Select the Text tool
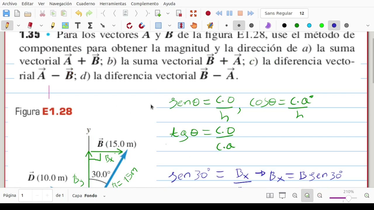Image resolution: width=374 pixels, height=210 pixels. [78, 26]
